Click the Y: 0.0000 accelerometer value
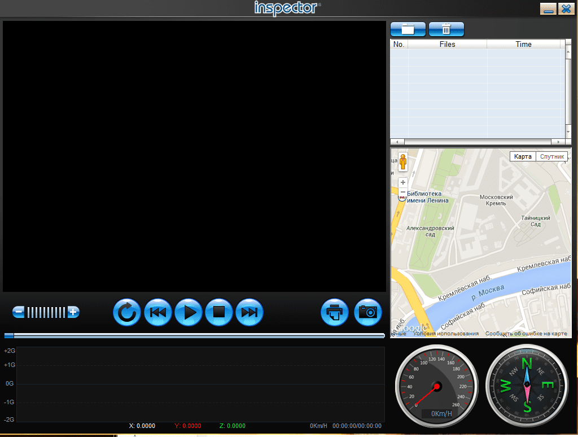 click(187, 426)
